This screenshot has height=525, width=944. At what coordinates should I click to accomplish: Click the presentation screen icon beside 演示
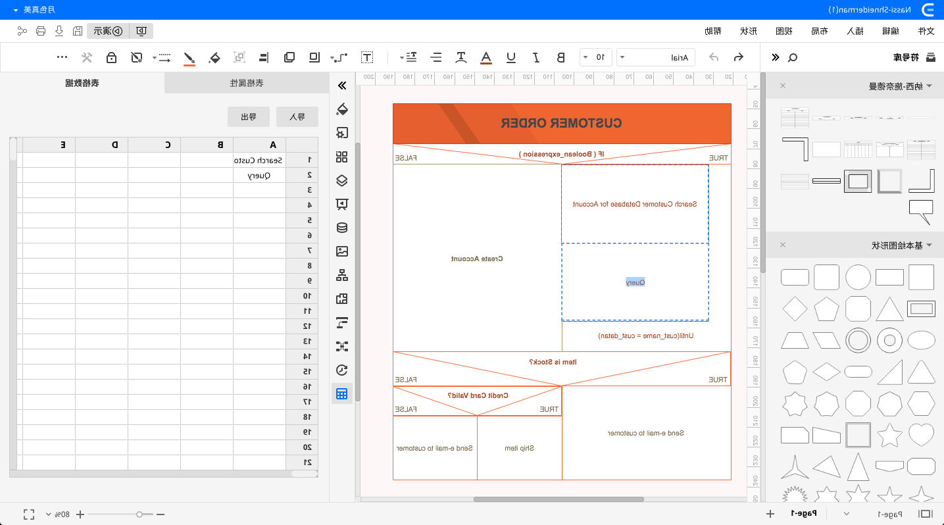tap(141, 31)
